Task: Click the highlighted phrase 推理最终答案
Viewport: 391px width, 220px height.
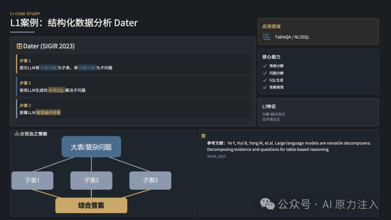Action: tap(49, 113)
